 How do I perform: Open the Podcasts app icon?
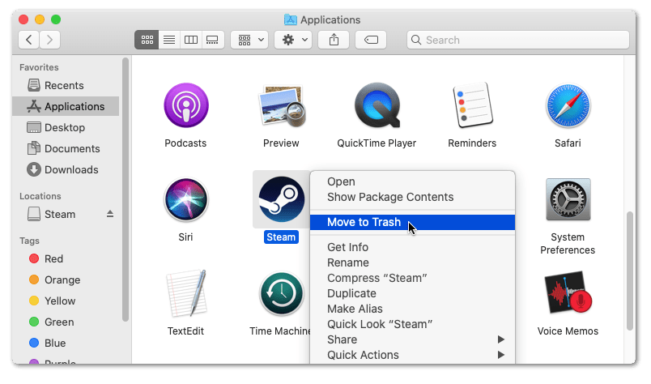[186, 105]
